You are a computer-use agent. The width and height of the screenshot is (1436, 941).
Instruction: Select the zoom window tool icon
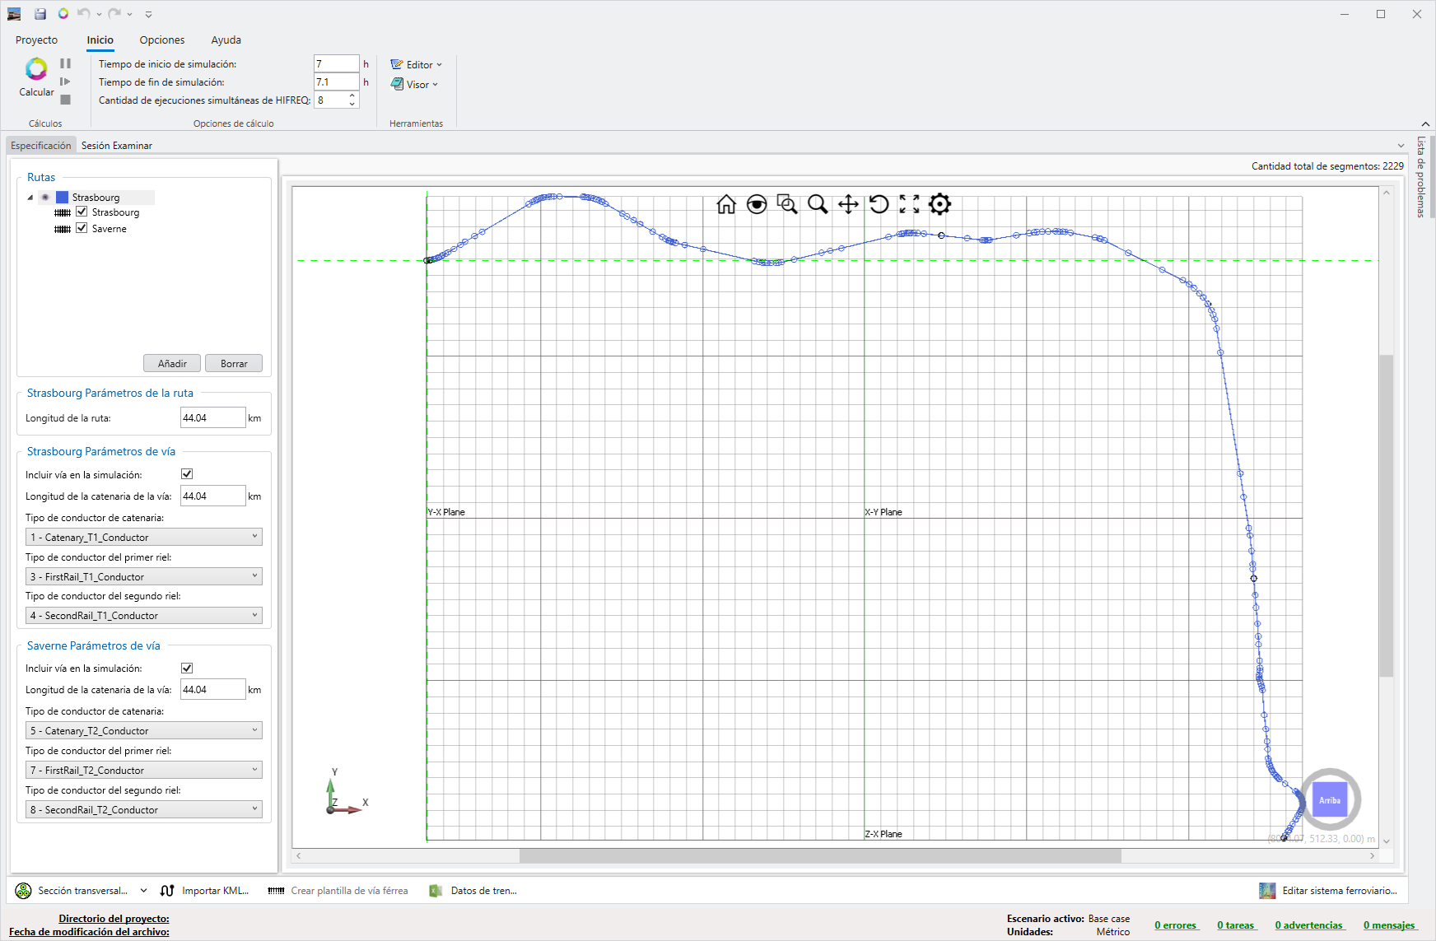coord(786,204)
